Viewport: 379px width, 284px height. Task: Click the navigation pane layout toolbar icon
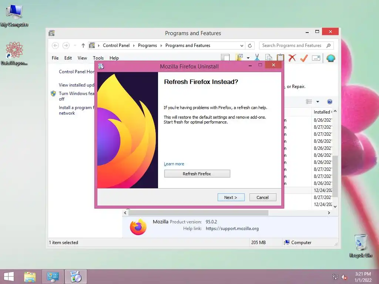click(x=225, y=58)
